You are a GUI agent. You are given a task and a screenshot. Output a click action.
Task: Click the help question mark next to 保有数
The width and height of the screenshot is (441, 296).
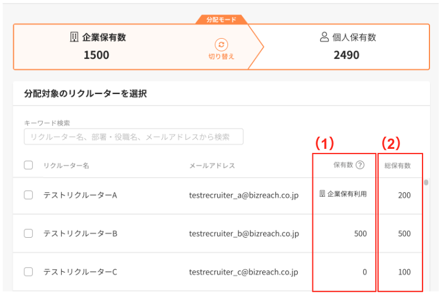360,165
